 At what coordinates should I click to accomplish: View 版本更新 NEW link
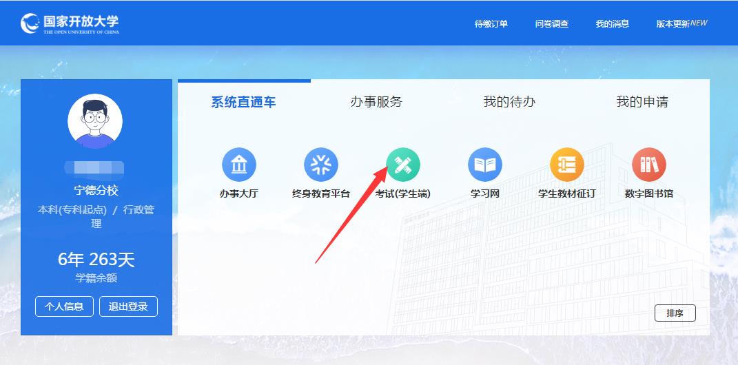point(681,23)
